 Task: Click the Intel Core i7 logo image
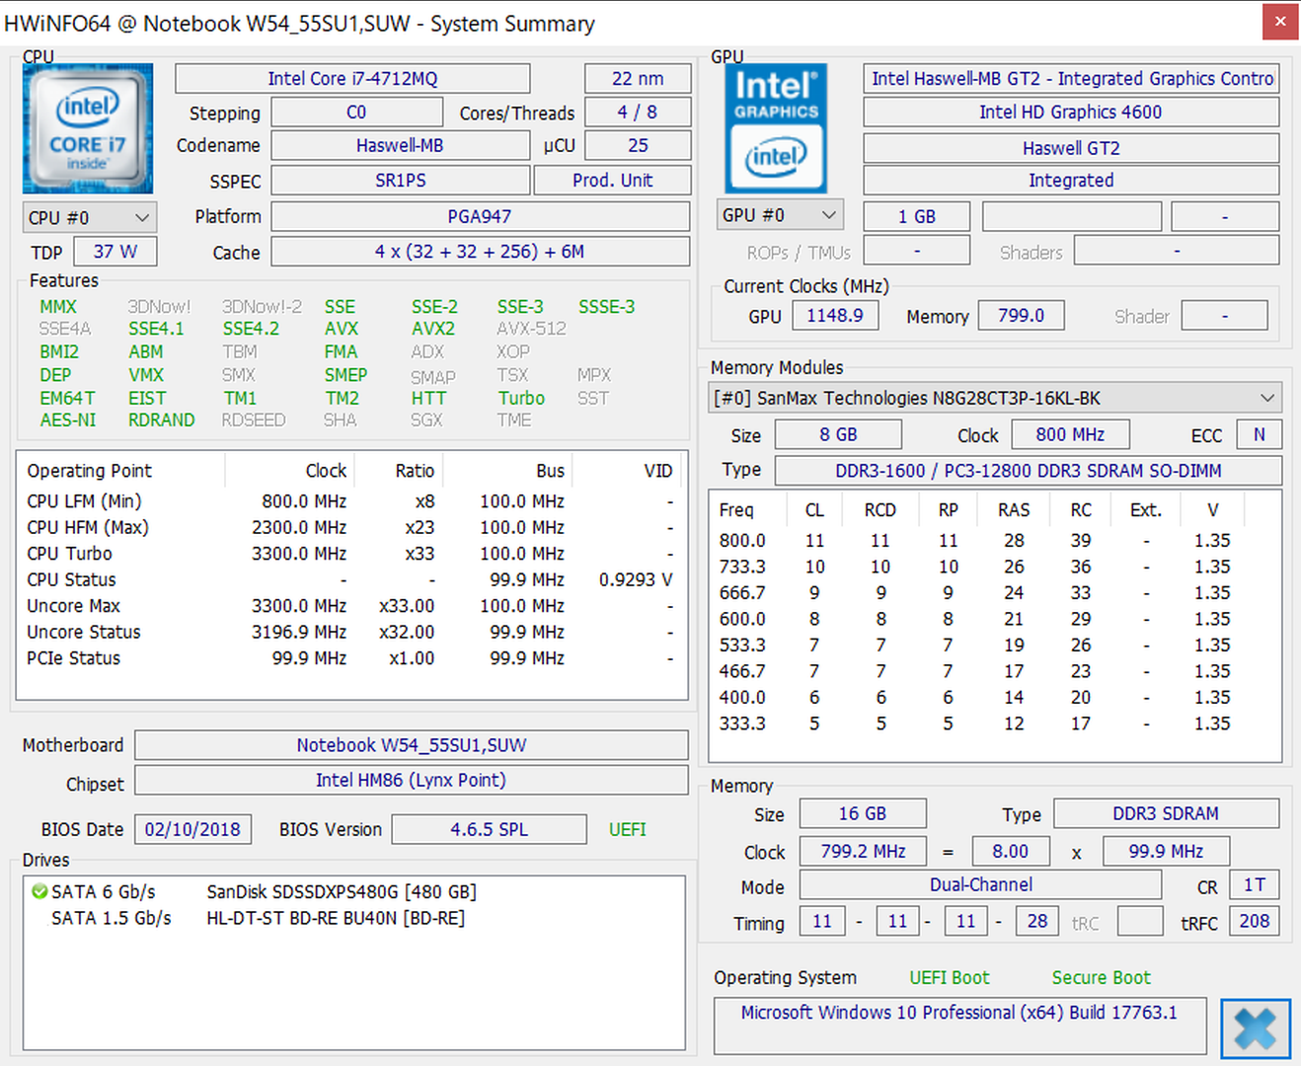pos(88,128)
